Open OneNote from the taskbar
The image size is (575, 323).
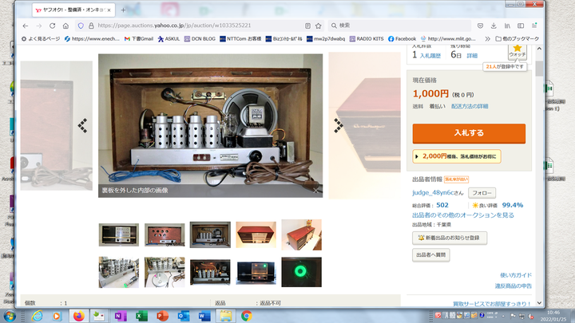[x=120, y=316]
